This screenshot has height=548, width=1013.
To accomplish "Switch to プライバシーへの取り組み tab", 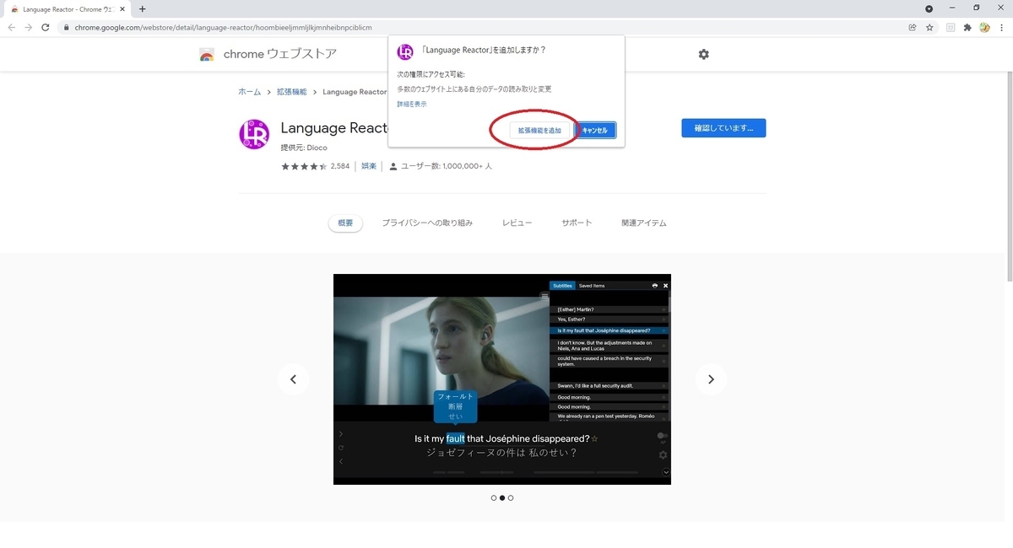I will [x=427, y=223].
